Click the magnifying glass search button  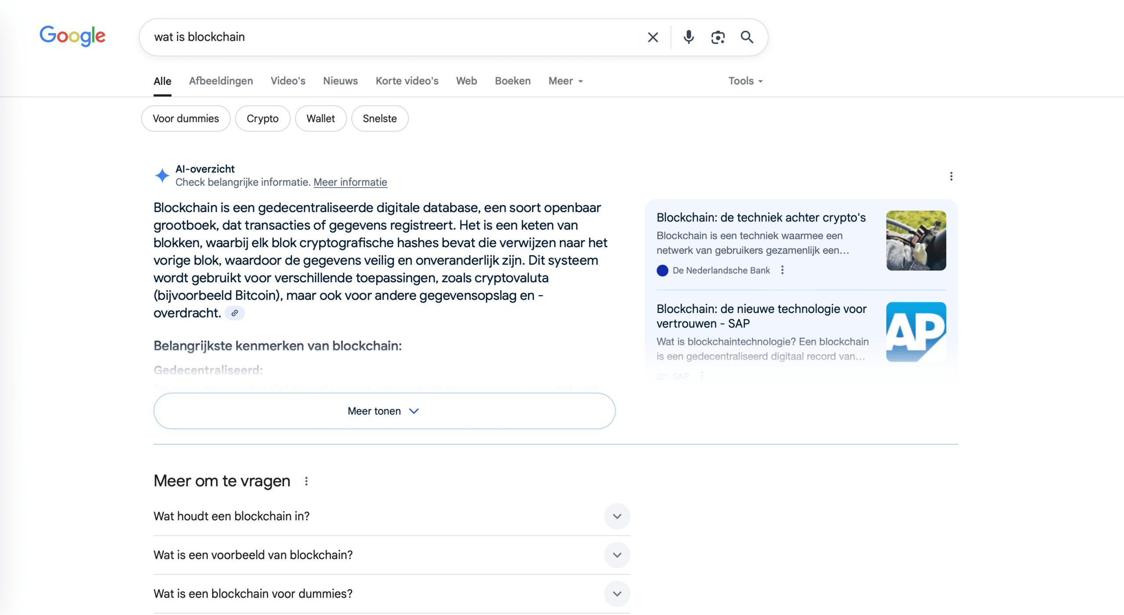(747, 37)
